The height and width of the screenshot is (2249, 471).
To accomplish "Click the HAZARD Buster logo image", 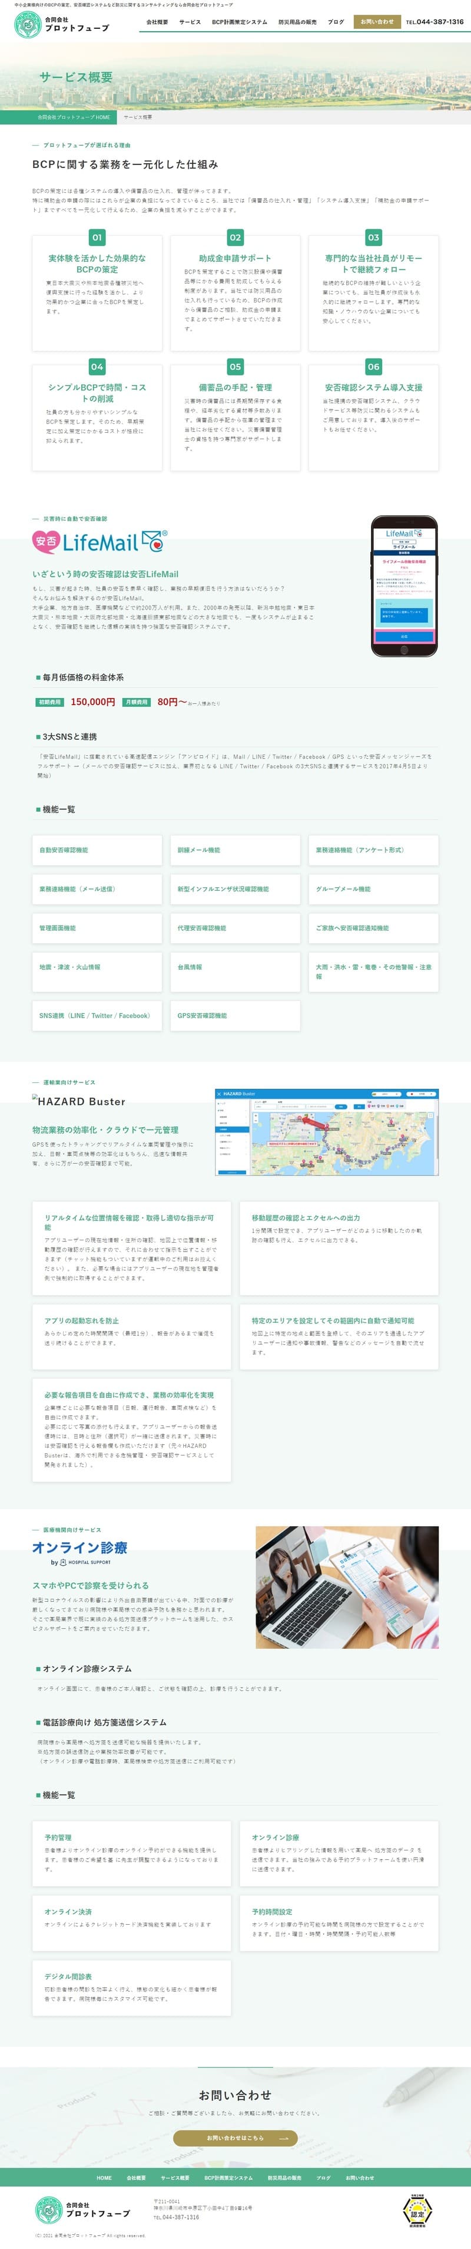I will (79, 1102).
